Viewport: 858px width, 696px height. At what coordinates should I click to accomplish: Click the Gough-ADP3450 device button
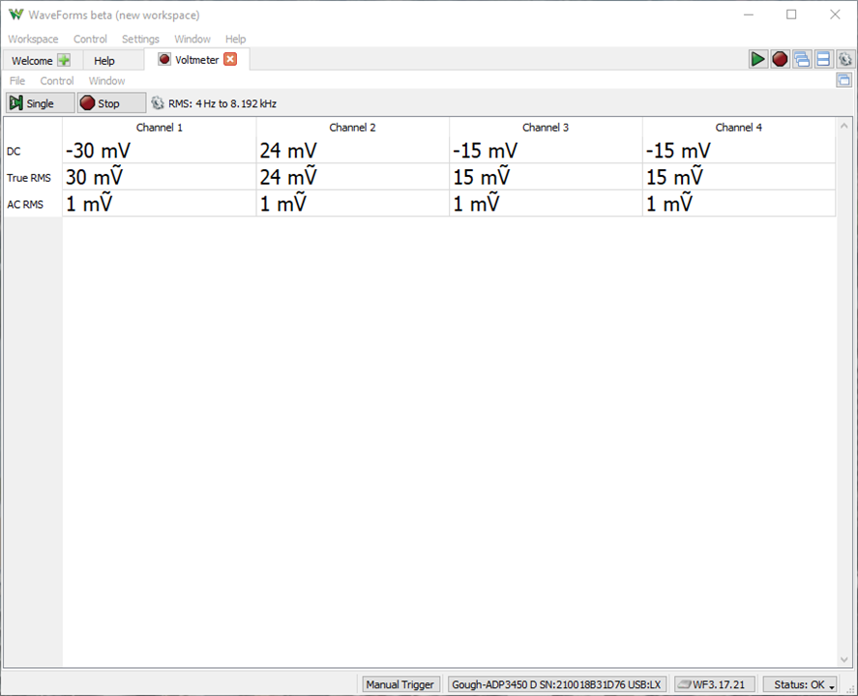click(x=556, y=684)
